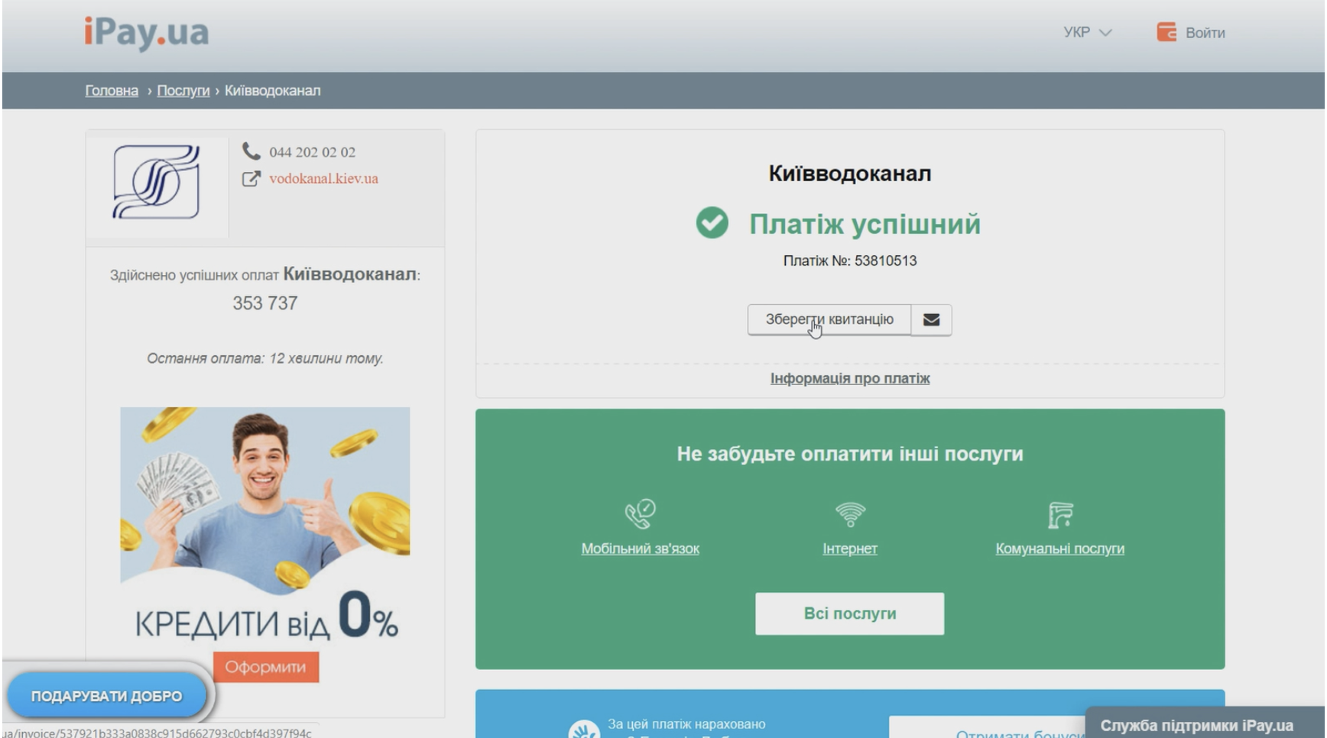The image size is (1327, 738).
Task: Click Київводоканал in the breadcrumb
Action: pyautogui.click(x=272, y=90)
